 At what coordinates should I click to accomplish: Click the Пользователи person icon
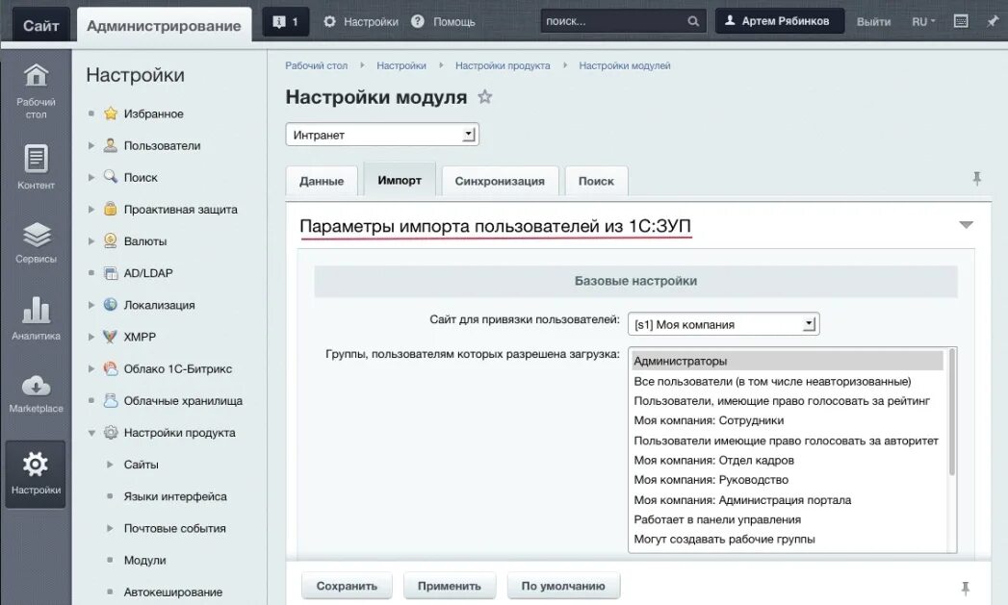coord(111,145)
